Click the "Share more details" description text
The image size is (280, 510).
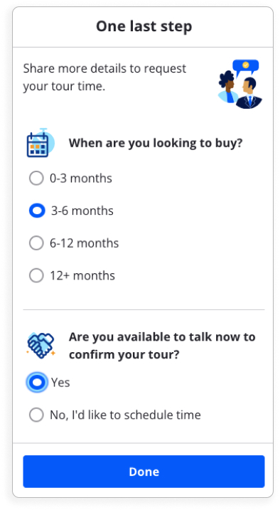point(104,78)
